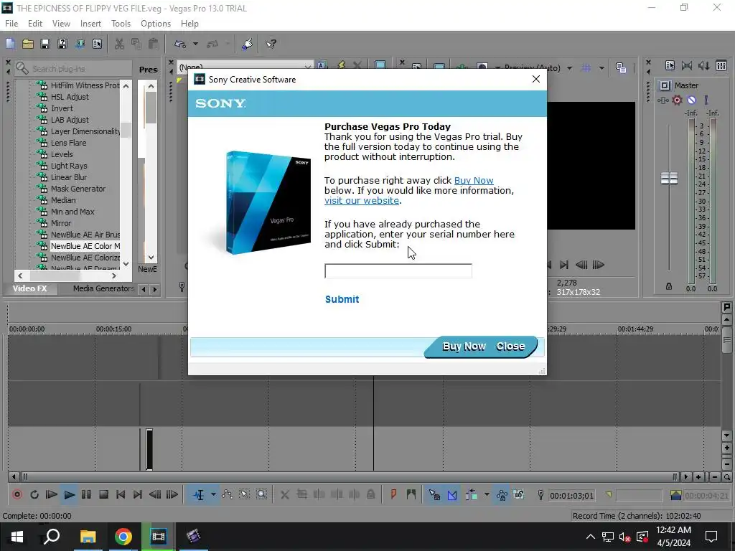Click Submit in the Sony dialog
This screenshot has height=551, width=735.
coord(342,299)
